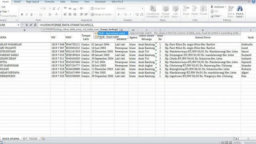Click the Fill Color bucket icon

[50, 14]
